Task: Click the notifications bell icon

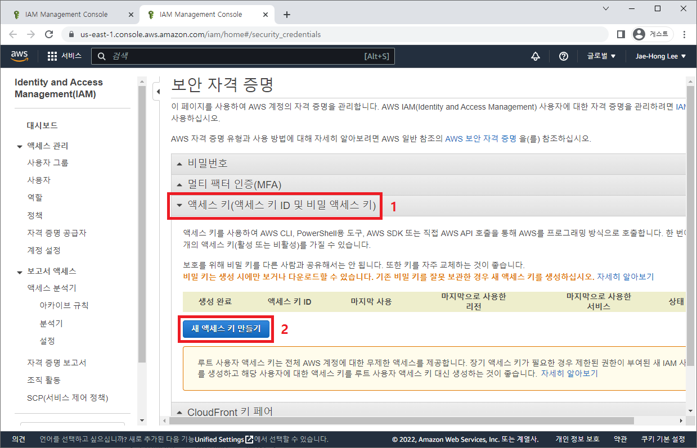Action: point(536,56)
